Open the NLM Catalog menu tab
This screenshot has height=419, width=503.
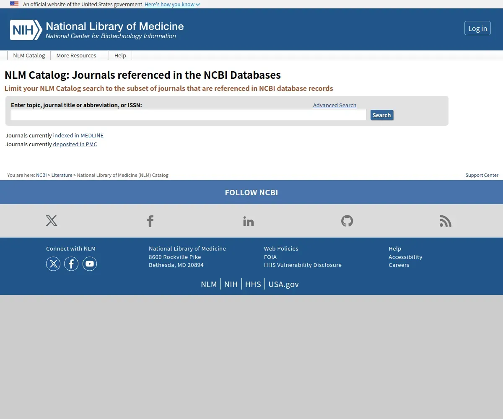(29, 55)
